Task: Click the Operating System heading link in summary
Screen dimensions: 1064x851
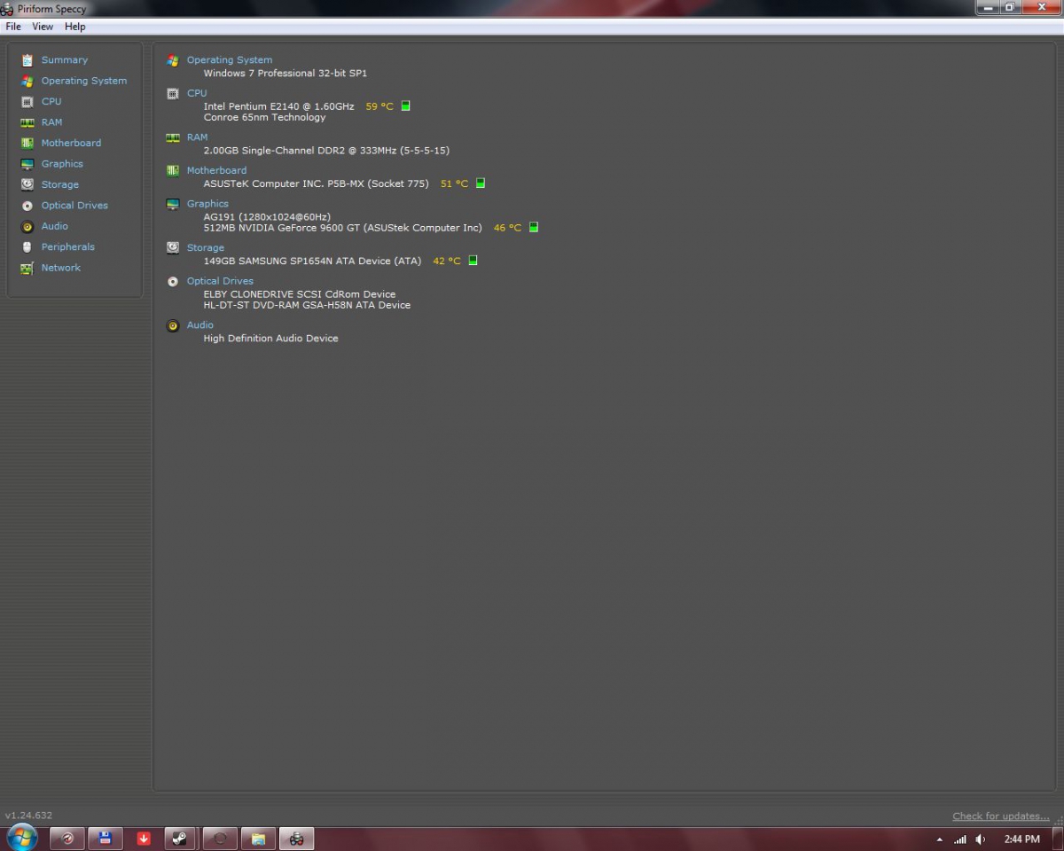Action: (x=230, y=60)
